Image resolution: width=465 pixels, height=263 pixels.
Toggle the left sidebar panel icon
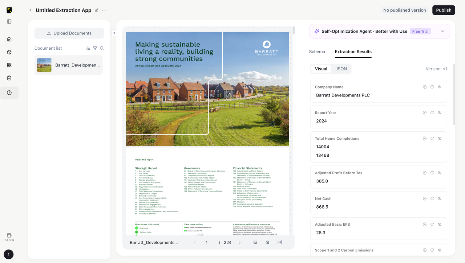tap(9, 21)
